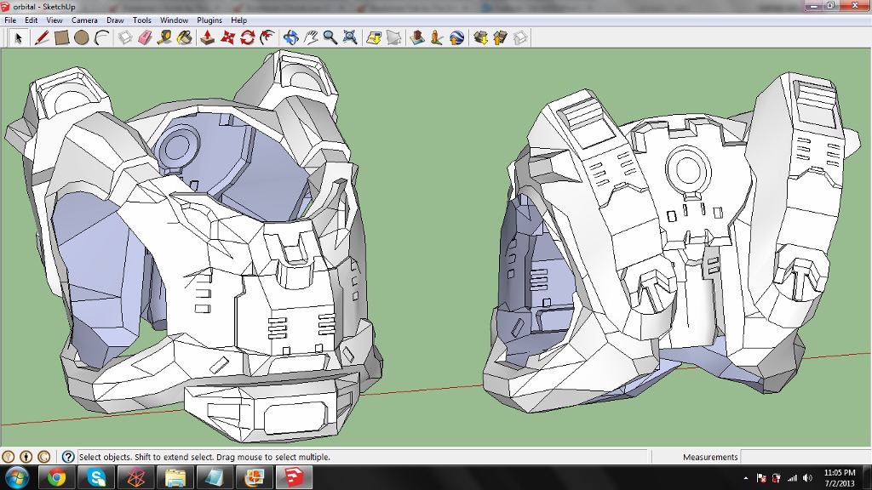Screen dimensions: 872x490
Task: Choose the Rectangle drawing tool
Action: point(61,37)
